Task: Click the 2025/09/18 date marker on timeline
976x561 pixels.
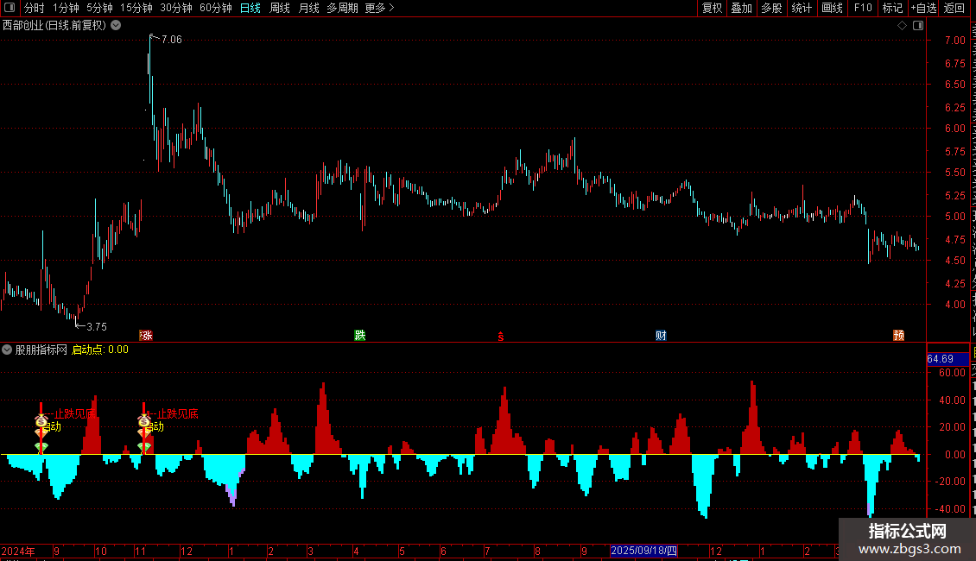Action: click(643, 551)
